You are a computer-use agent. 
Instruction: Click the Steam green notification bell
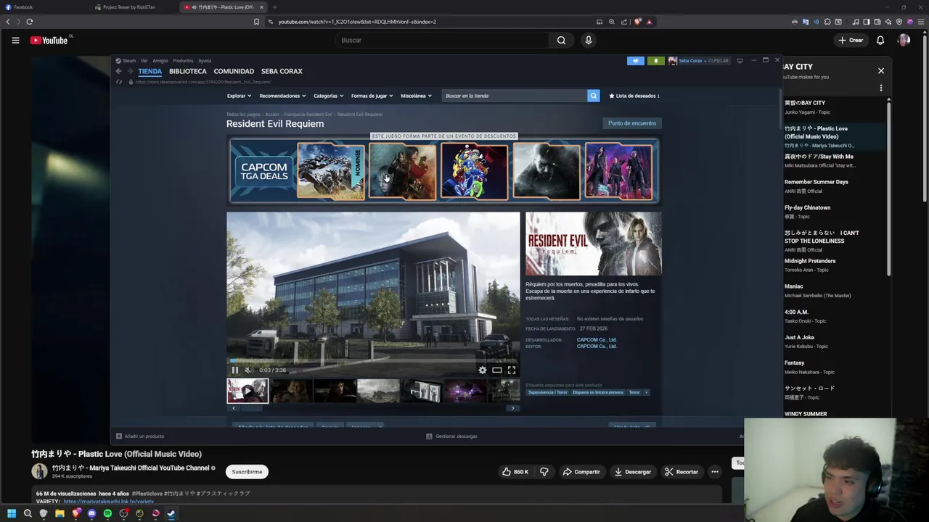coord(655,61)
